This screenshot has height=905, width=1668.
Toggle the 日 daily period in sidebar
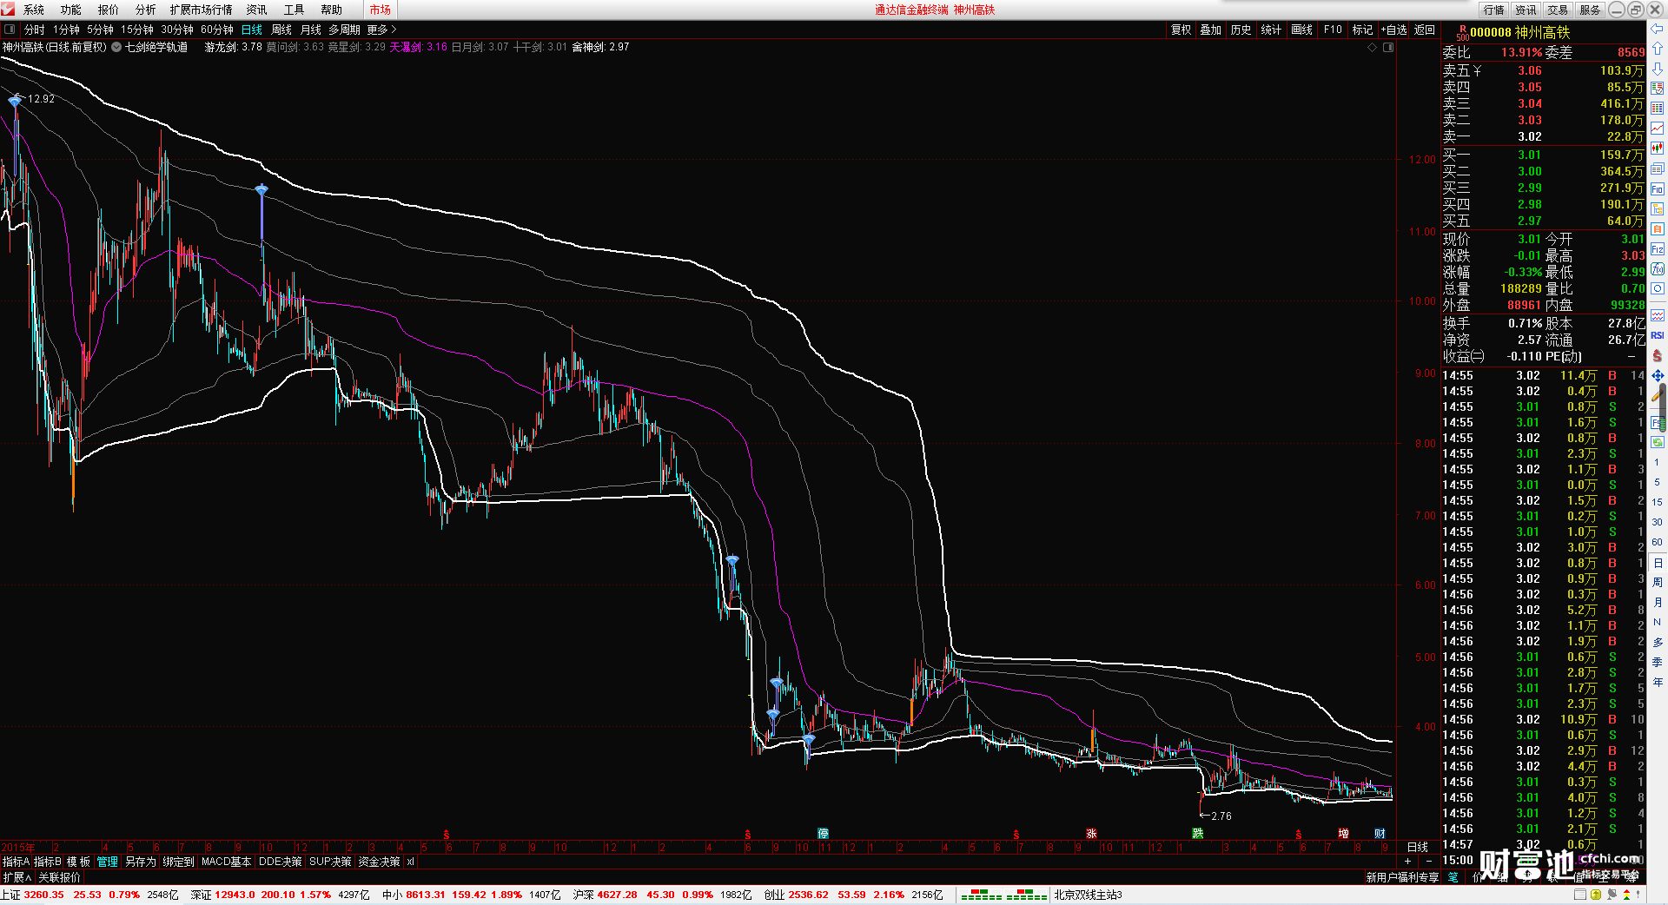pyautogui.click(x=1658, y=563)
